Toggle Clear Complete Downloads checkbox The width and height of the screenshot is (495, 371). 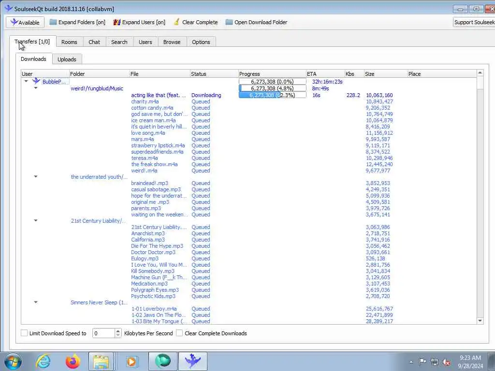pos(179,333)
